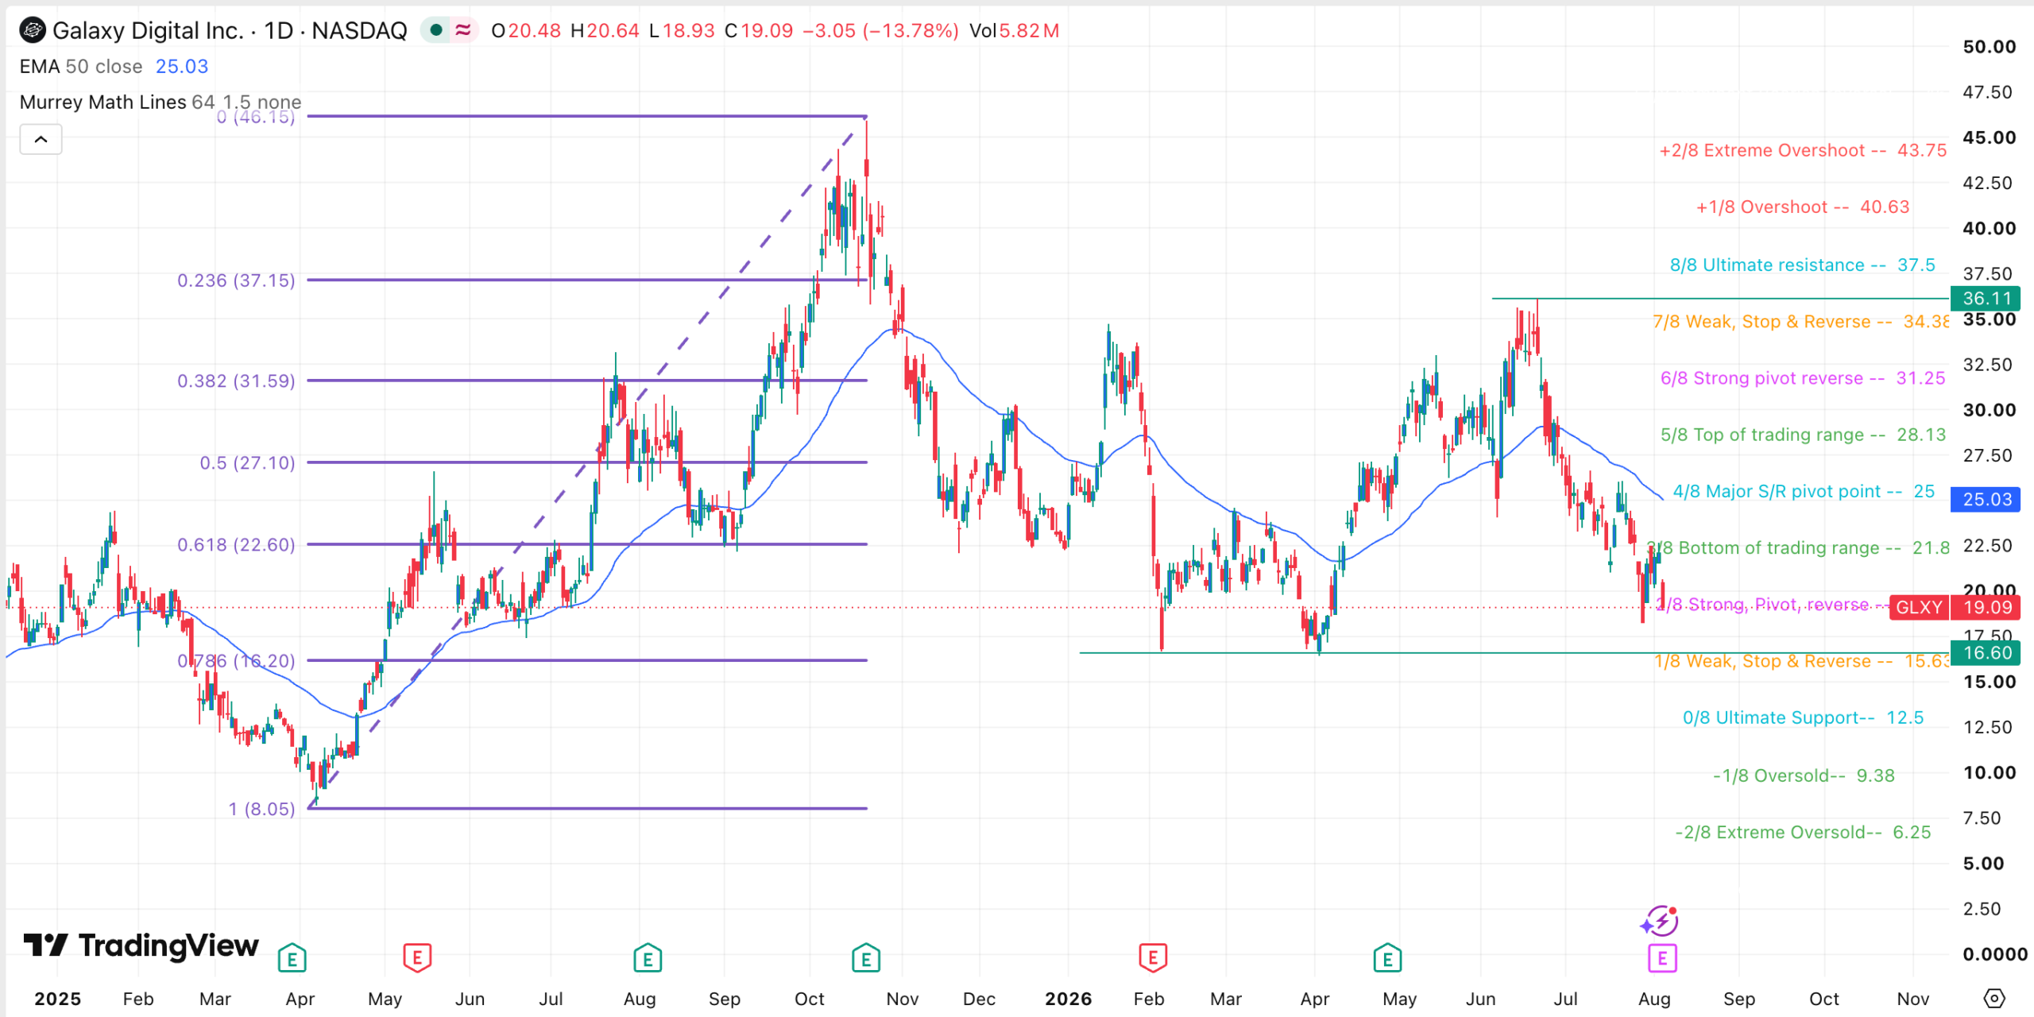The height and width of the screenshot is (1017, 2034).
Task: Click "7/8 Weak, Stop & Reverse" label
Action: [x=1800, y=322]
